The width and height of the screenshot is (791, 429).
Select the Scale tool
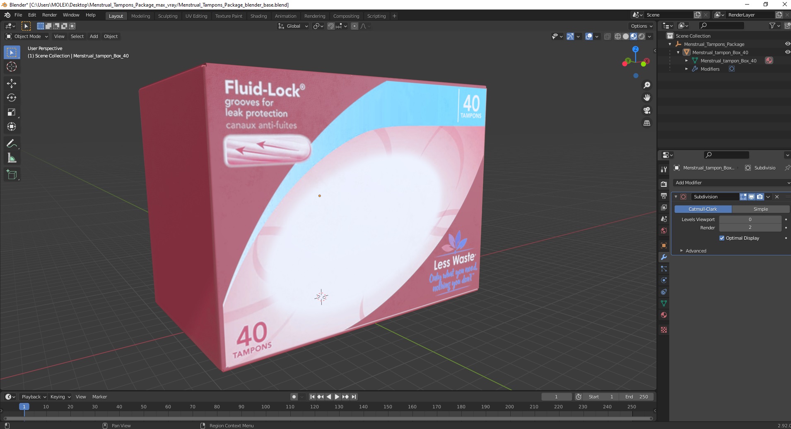point(12,112)
